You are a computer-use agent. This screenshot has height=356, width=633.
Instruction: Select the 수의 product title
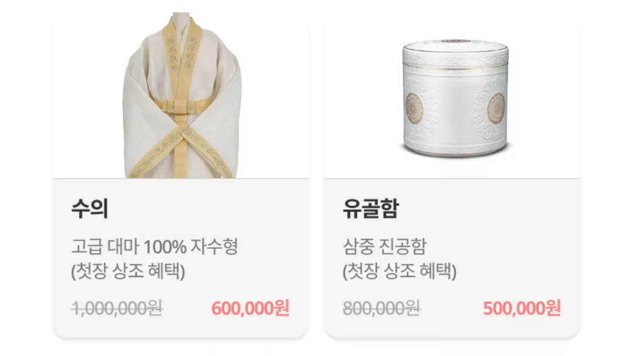tap(90, 209)
